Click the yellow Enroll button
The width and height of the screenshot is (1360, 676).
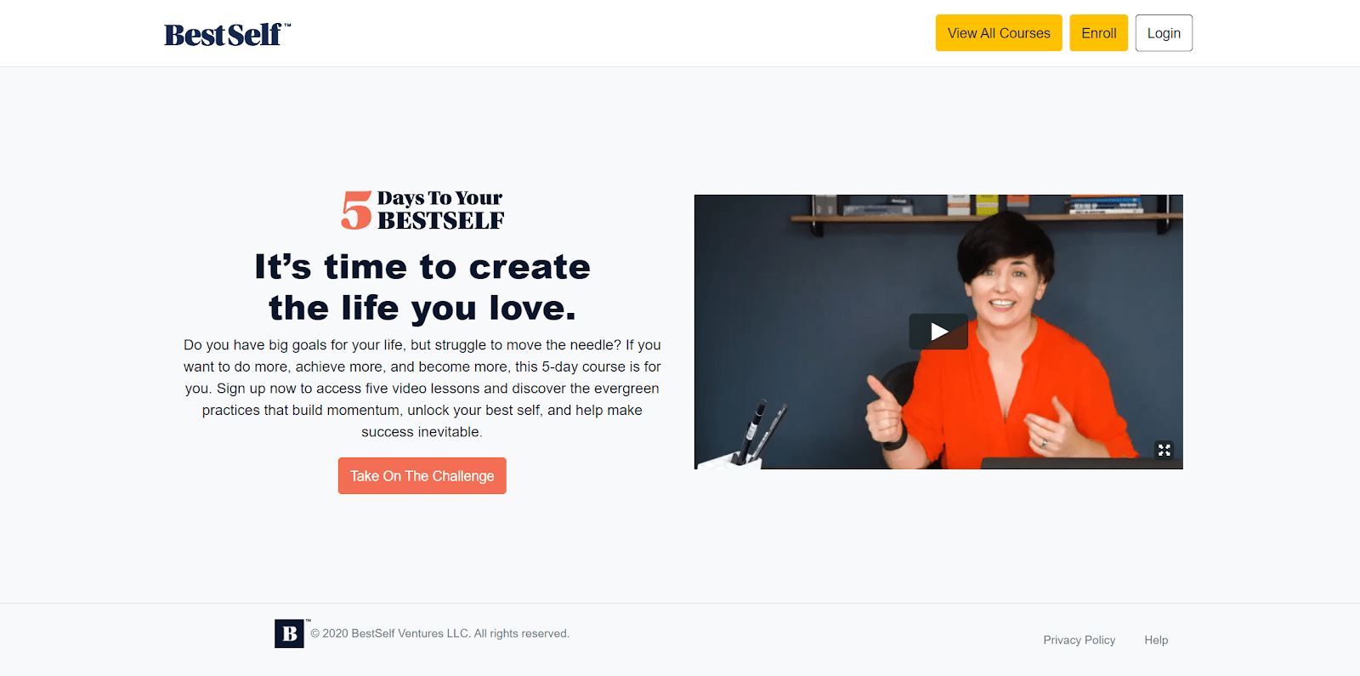point(1098,33)
